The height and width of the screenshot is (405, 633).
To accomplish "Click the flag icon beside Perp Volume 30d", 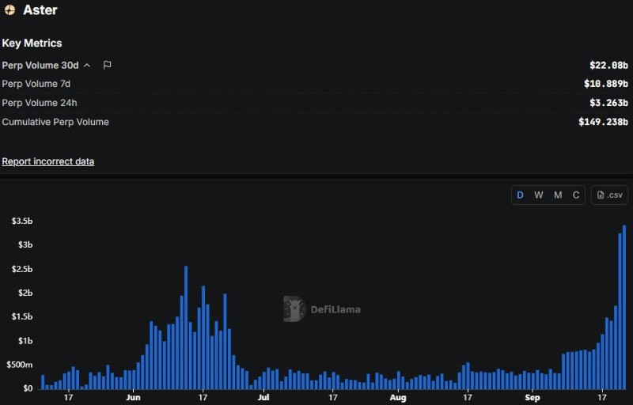I will coord(107,65).
